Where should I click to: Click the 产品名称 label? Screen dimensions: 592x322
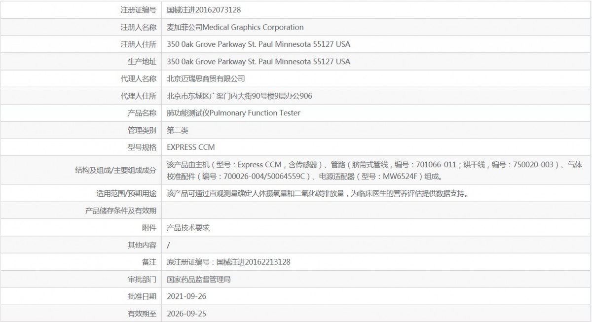tap(142, 113)
